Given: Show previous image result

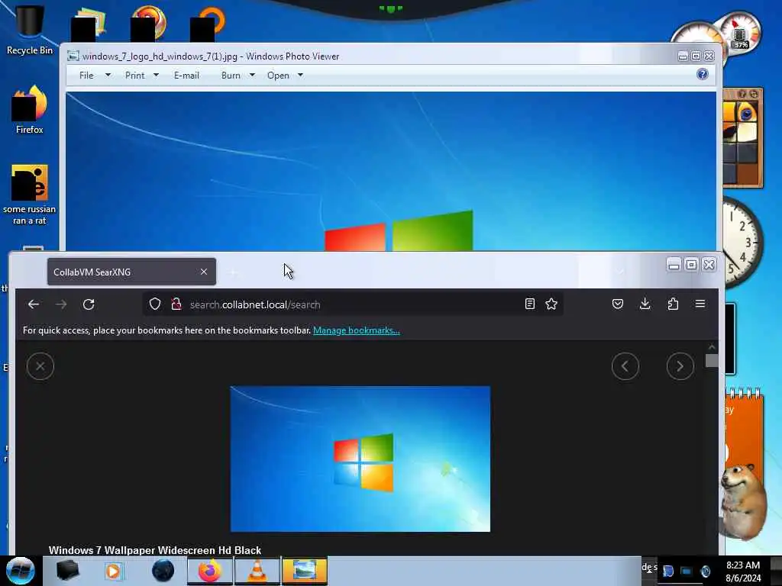Looking at the screenshot, I should (625, 366).
